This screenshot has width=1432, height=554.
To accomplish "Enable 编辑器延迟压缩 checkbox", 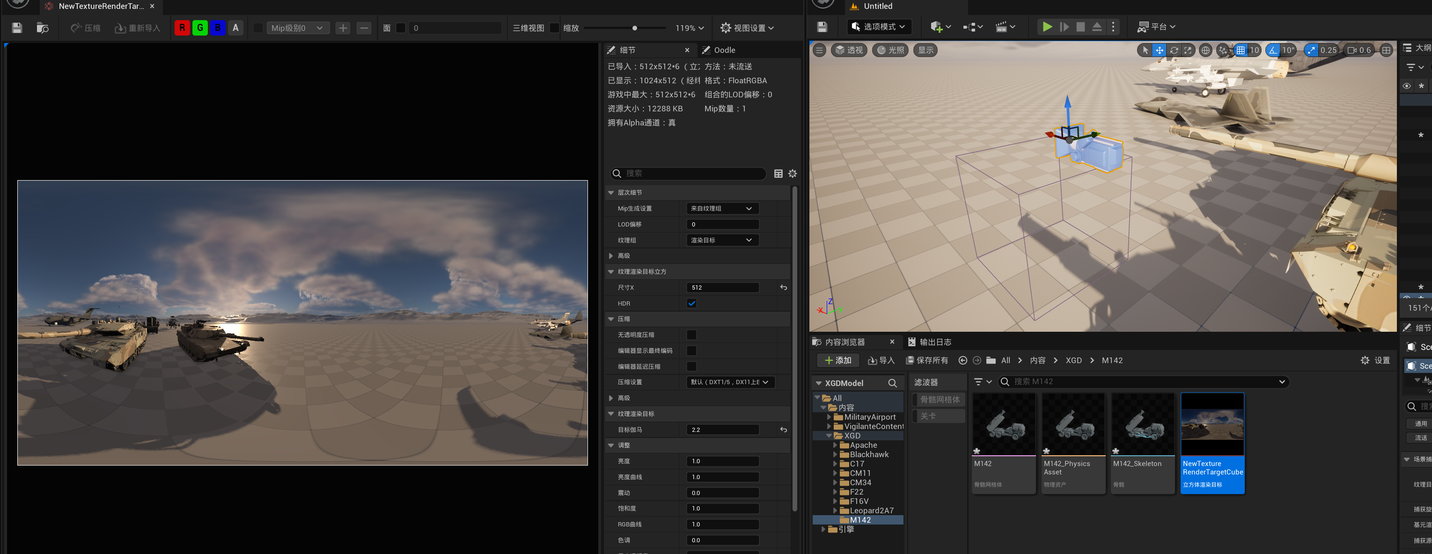I will (x=691, y=366).
